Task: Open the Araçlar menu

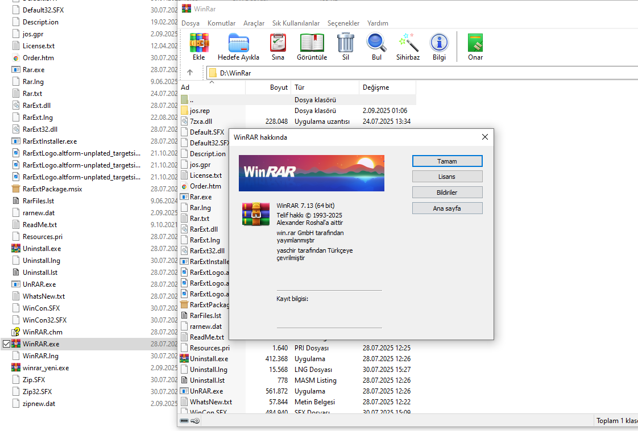Action: click(x=254, y=23)
